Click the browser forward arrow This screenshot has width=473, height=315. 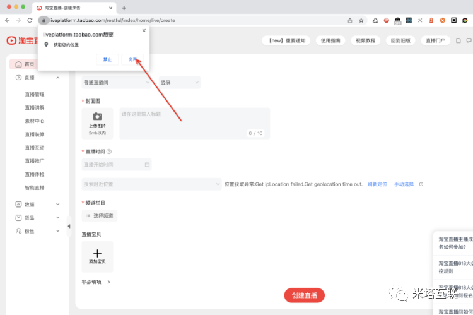tap(18, 20)
